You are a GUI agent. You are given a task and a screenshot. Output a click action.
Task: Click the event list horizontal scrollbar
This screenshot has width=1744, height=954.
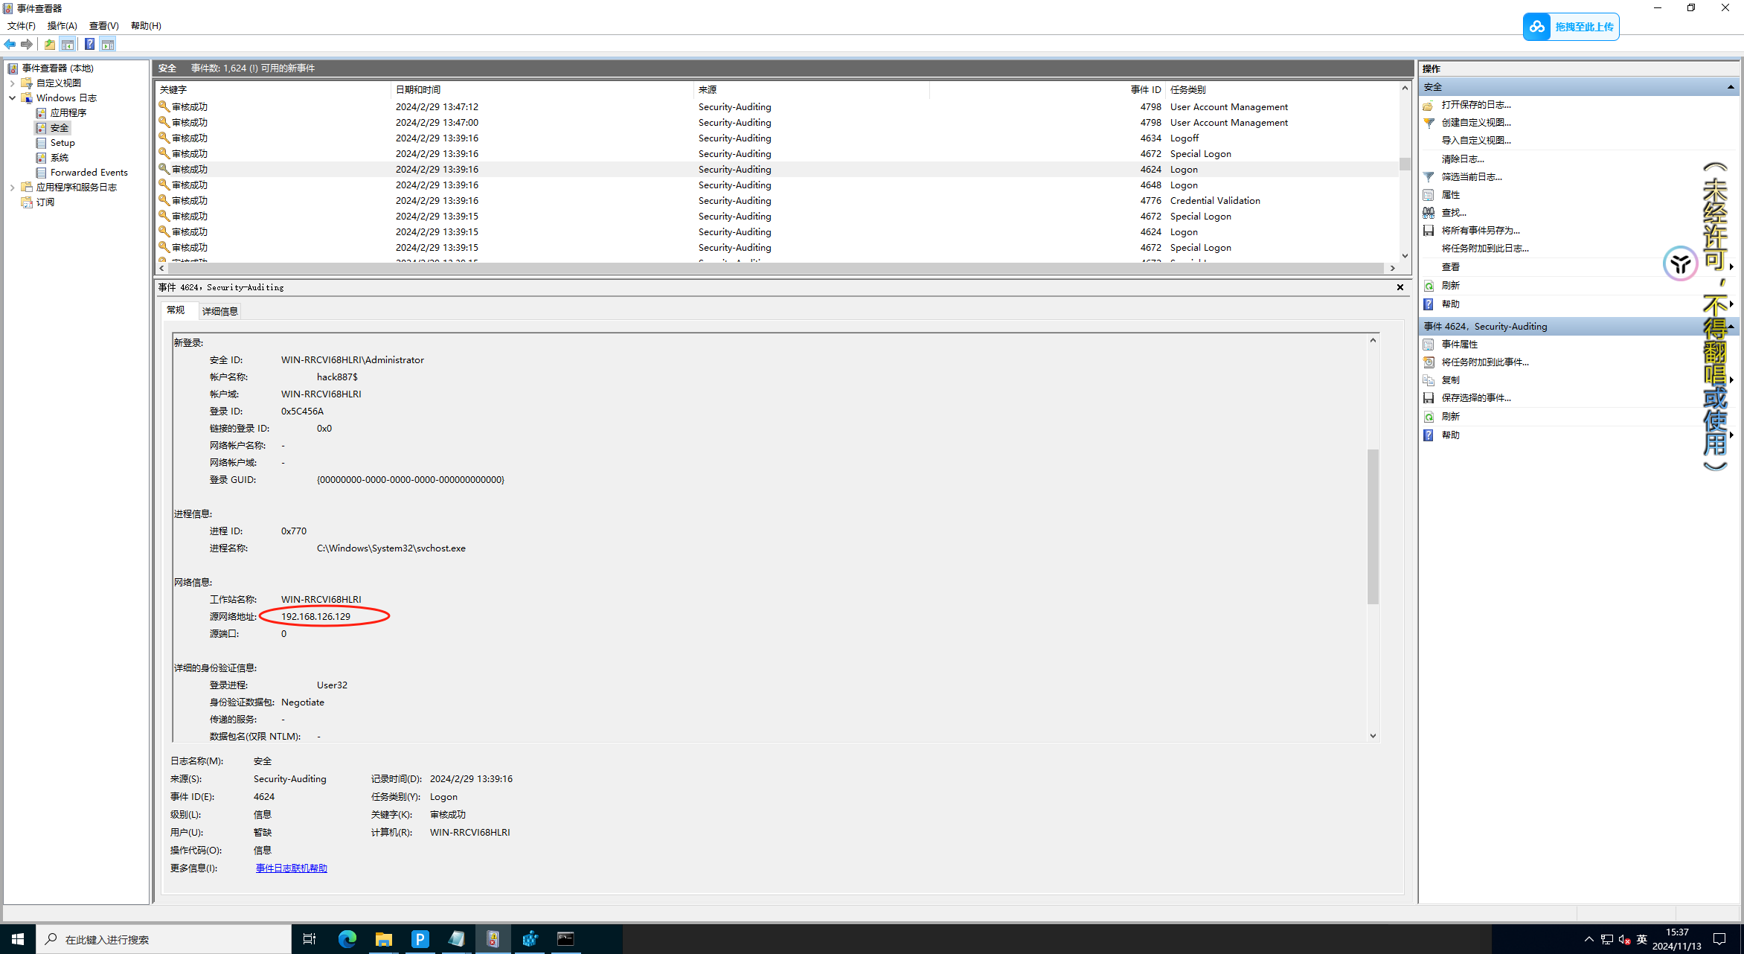(777, 268)
